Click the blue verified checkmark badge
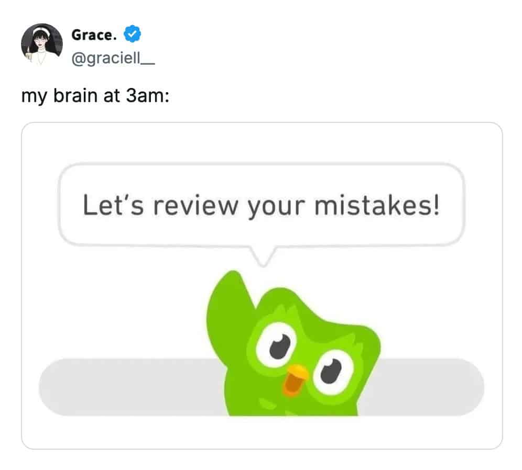The height and width of the screenshot is (470, 522). tap(133, 34)
